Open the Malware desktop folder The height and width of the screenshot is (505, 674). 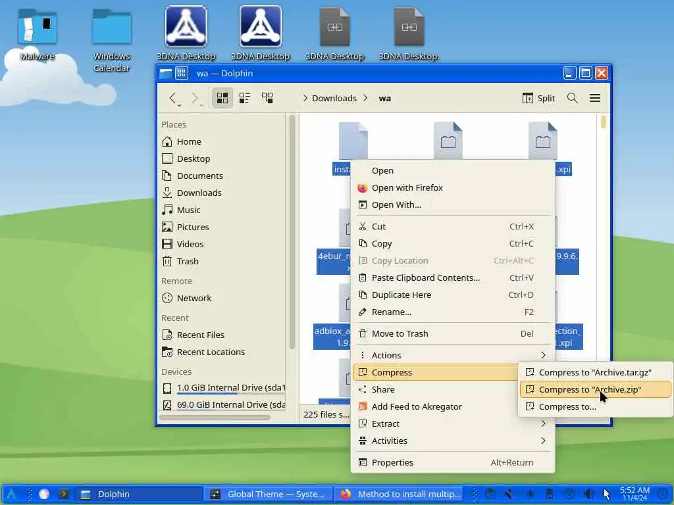(x=38, y=35)
